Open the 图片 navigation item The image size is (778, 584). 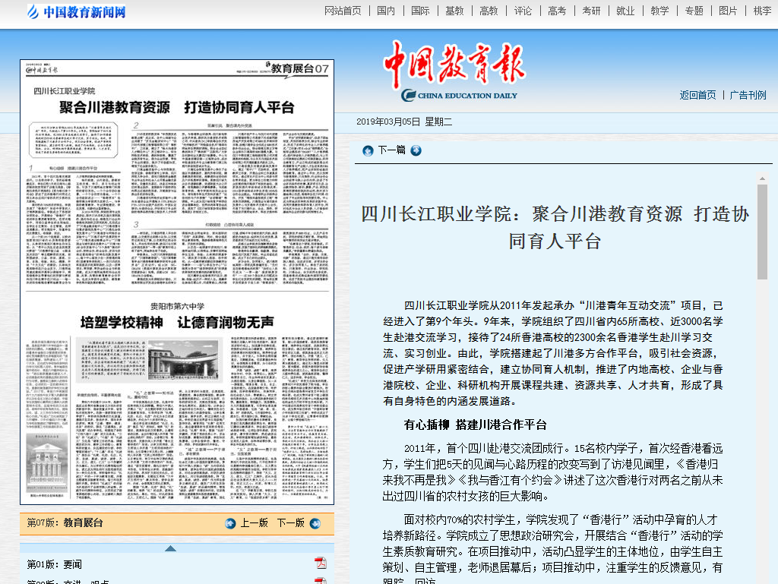[729, 11]
